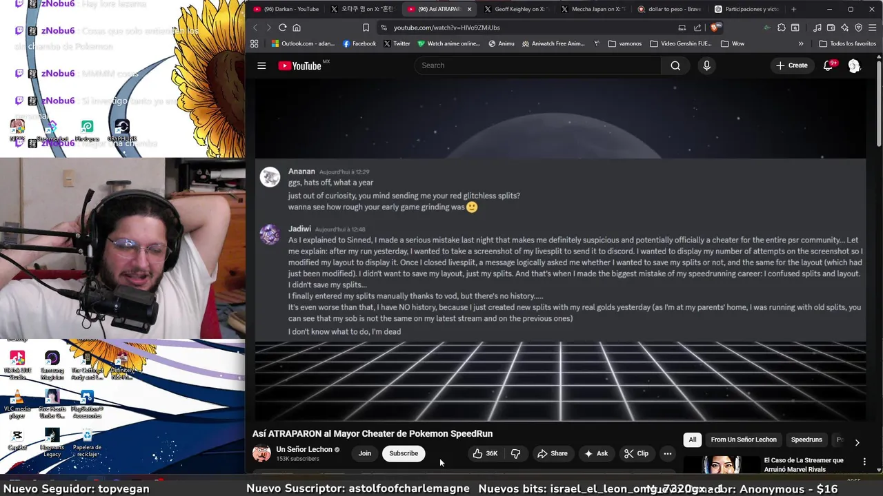Screen dimensions: 883x496
Task: Navigate back in browser
Action: point(255,28)
